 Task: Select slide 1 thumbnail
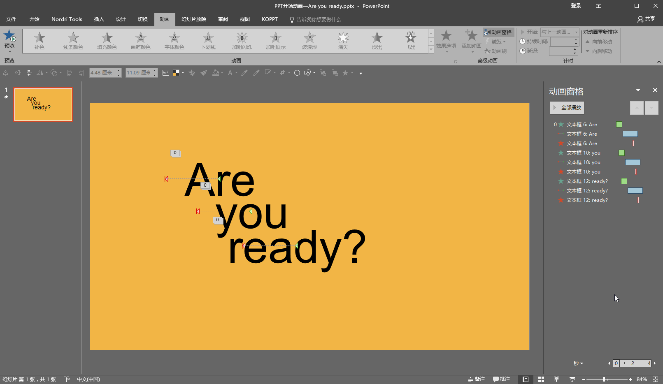point(43,104)
